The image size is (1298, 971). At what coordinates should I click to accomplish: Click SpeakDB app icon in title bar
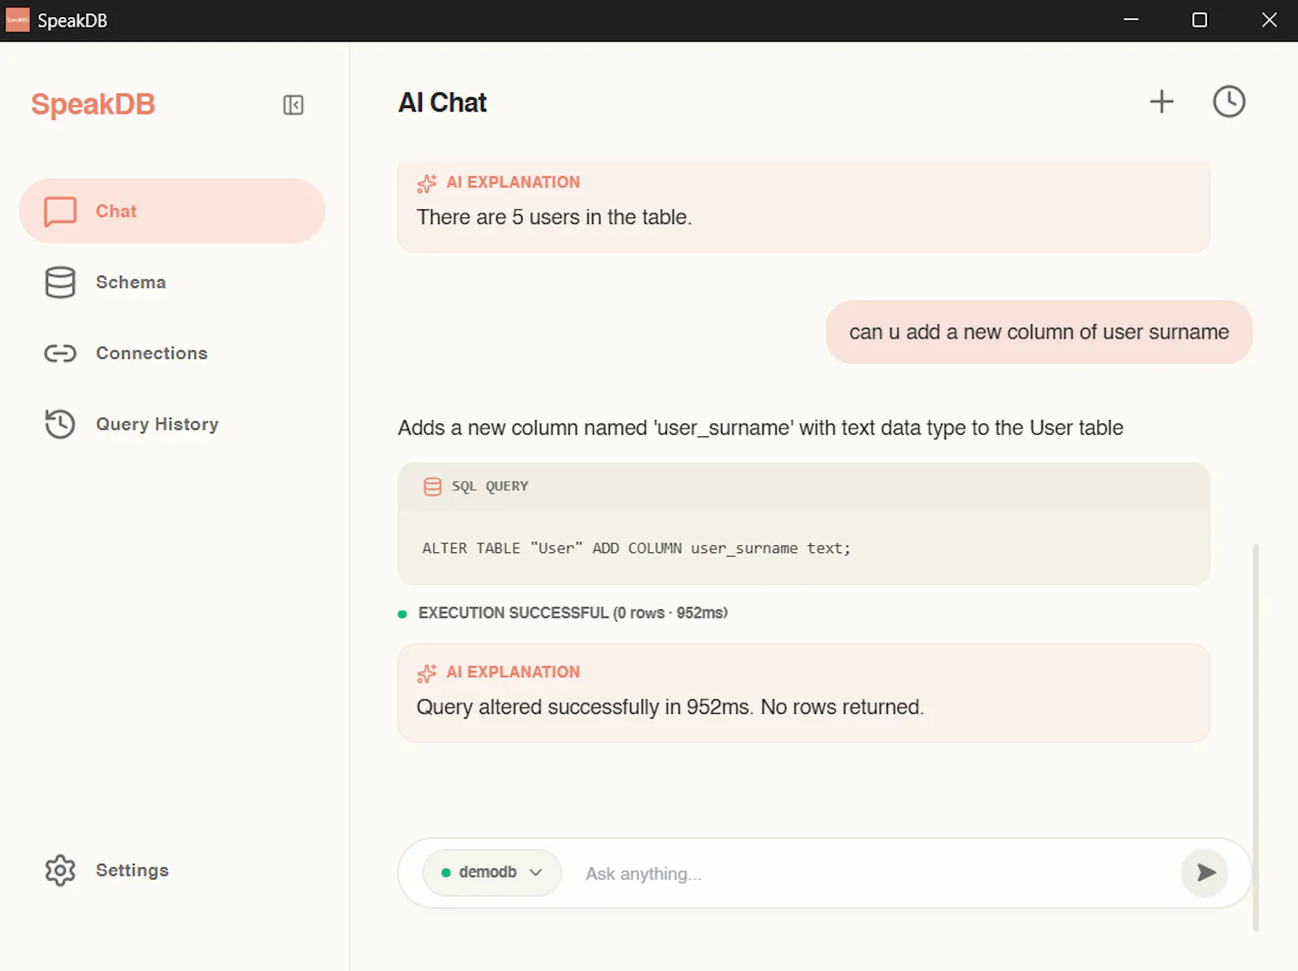pos(17,20)
